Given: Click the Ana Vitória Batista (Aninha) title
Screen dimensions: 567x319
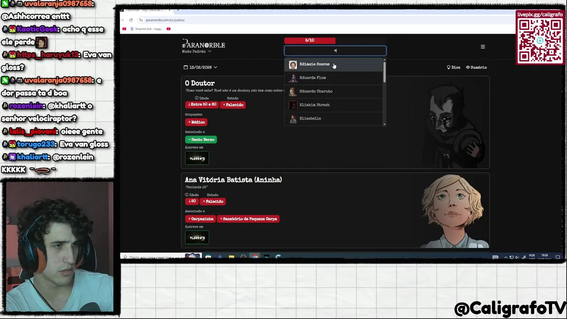Looking at the screenshot, I should [x=233, y=180].
